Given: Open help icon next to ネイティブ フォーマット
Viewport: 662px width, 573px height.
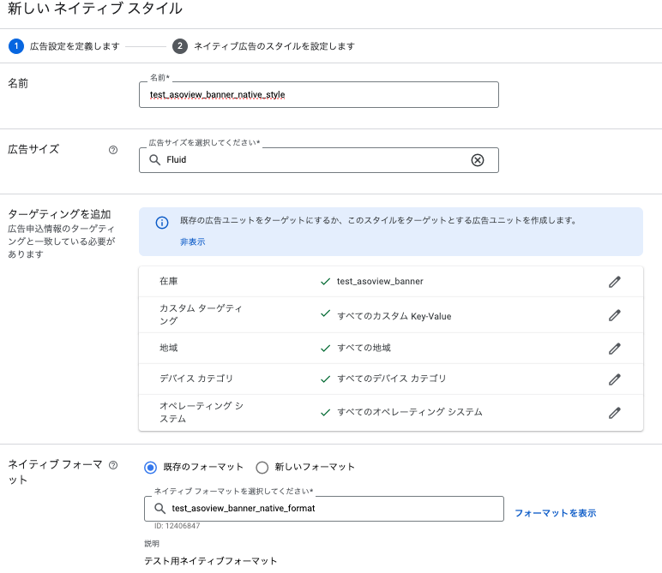Looking at the screenshot, I should (113, 465).
